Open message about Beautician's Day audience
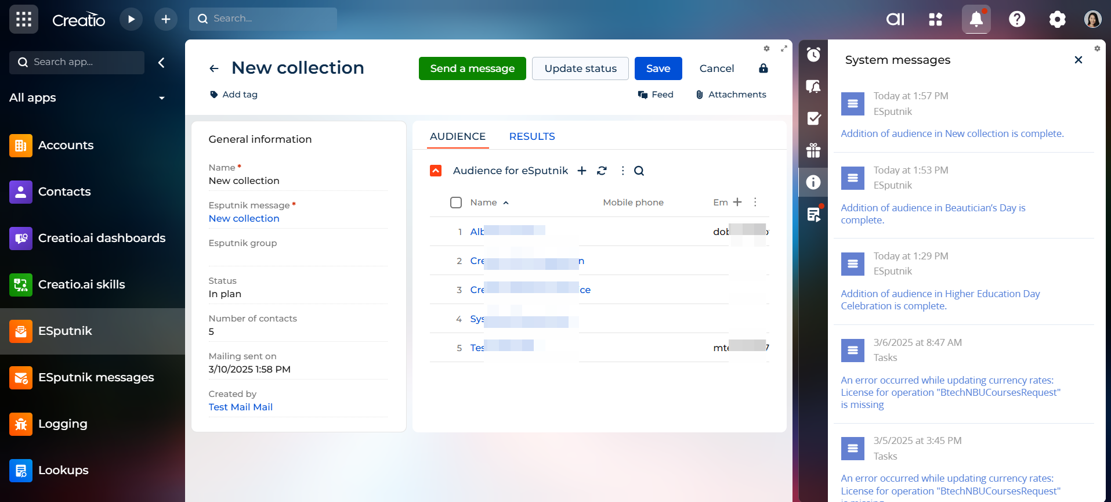This screenshot has height=502, width=1111. click(x=933, y=214)
